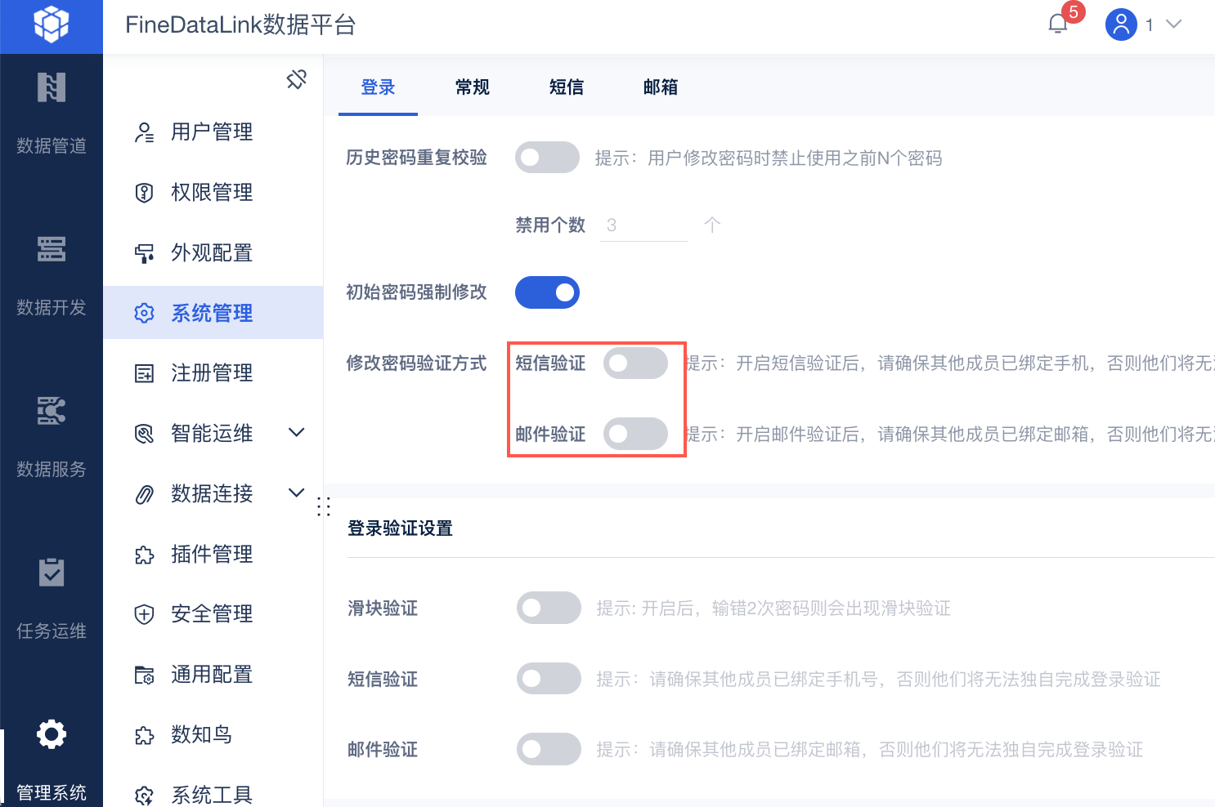Click the sidebar resize drag handle
The height and width of the screenshot is (807, 1215).
click(x=324, y=506)
